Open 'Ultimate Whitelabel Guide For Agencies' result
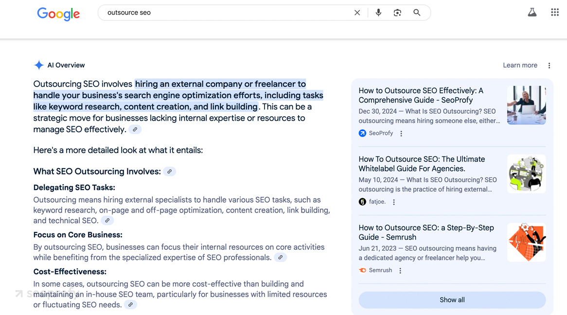This screenshot has width=567, height=315. 422,164
